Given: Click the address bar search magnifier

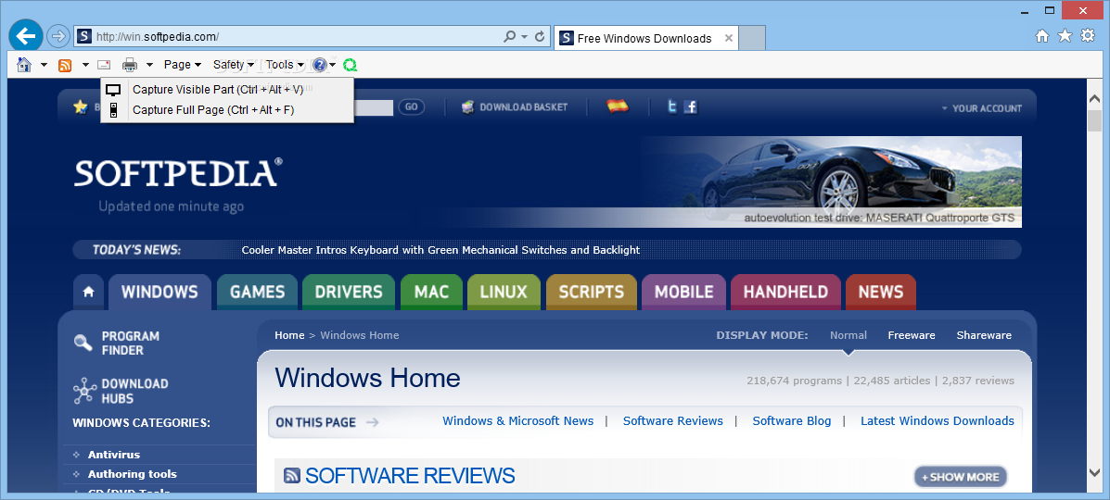Looking at the screenshot, I should tap(510, 36).
